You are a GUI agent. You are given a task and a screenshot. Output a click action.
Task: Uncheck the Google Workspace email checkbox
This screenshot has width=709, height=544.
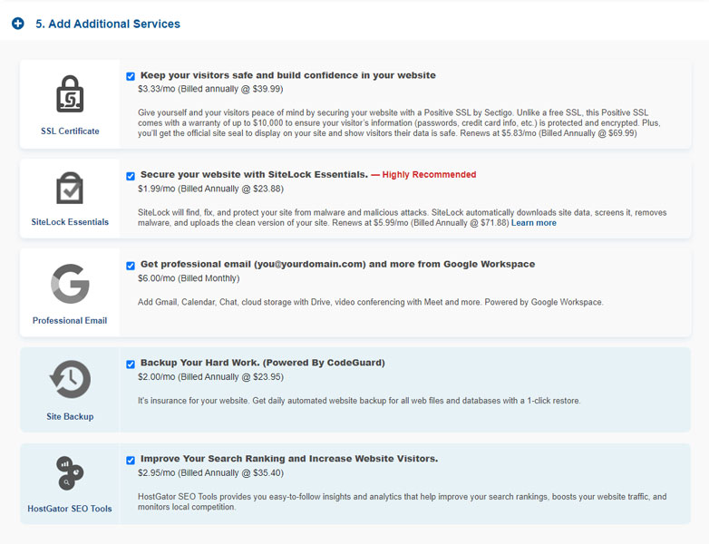[x=131, y=266]
